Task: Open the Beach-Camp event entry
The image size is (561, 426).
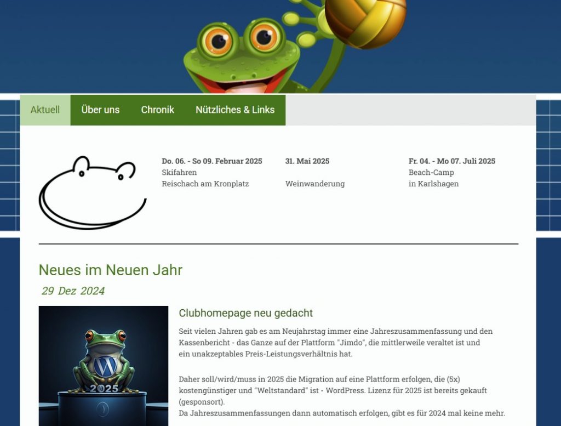Action: tap(431, 172)
